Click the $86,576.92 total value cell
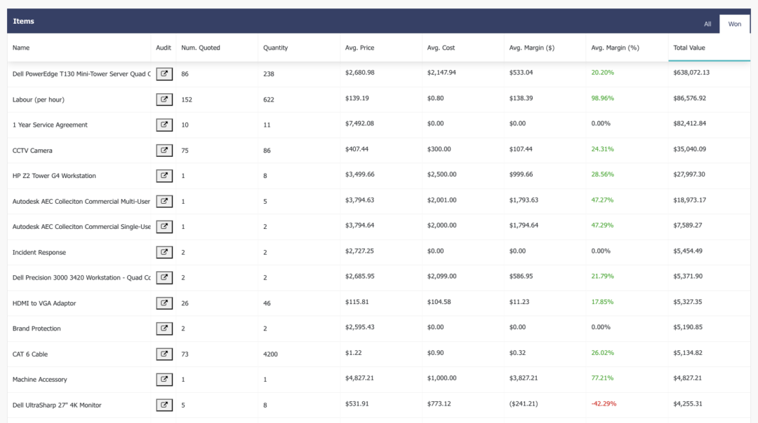 [689, 98]
